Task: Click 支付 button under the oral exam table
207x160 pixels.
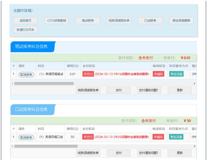Action: click(118, 153)
